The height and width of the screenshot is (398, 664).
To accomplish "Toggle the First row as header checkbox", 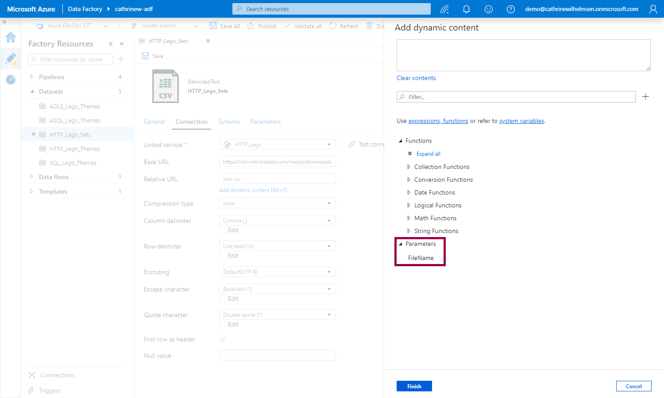I will coord(223,339).
